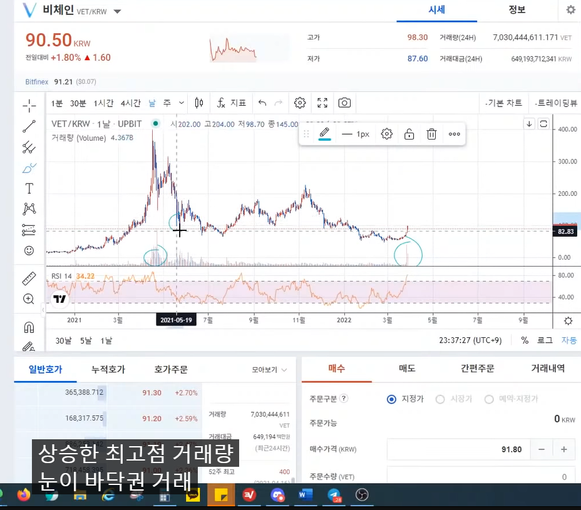
Task: Toggle auto scale 자동
Action: (x=569, y=340)
